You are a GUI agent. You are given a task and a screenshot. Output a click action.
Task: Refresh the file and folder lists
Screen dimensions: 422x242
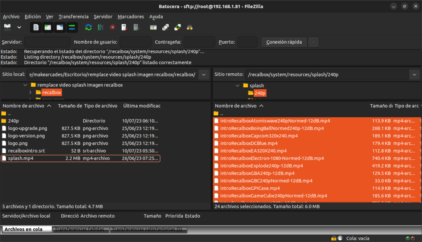tap(88, 27)
